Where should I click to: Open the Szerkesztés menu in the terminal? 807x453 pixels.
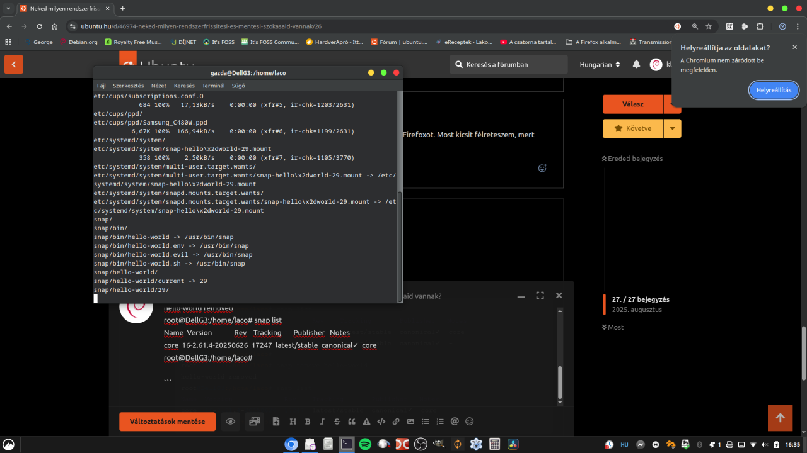128,86
